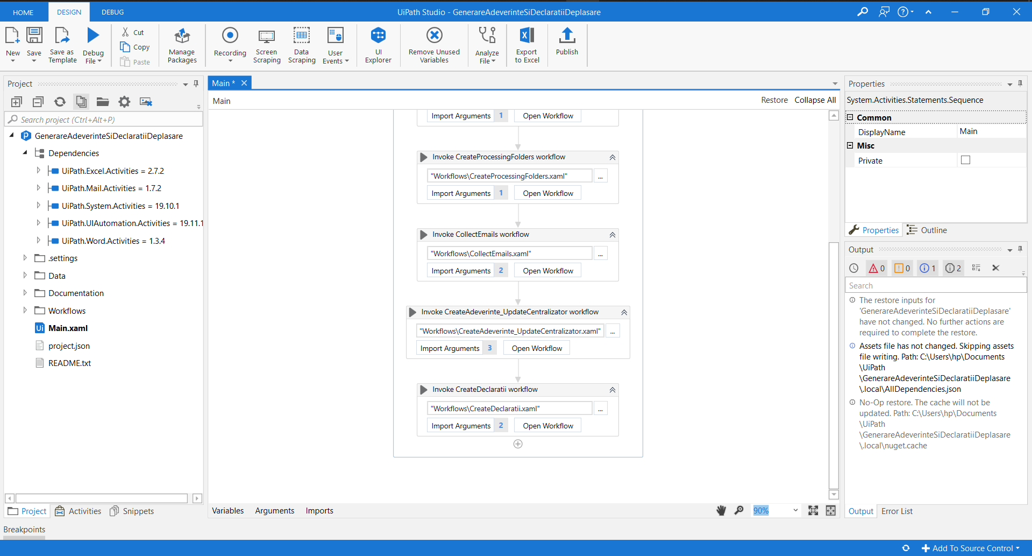
Task: Click the refresh icon in Project panel
Action: point(60,102)
